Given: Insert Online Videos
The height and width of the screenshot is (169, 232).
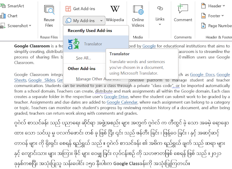Looking at the screenshot, I should [138, 16].
